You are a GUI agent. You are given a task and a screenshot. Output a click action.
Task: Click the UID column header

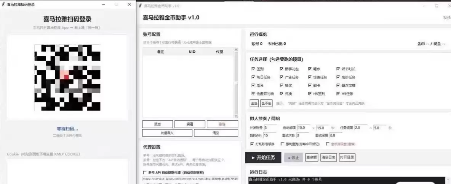[x=192, y=52]
